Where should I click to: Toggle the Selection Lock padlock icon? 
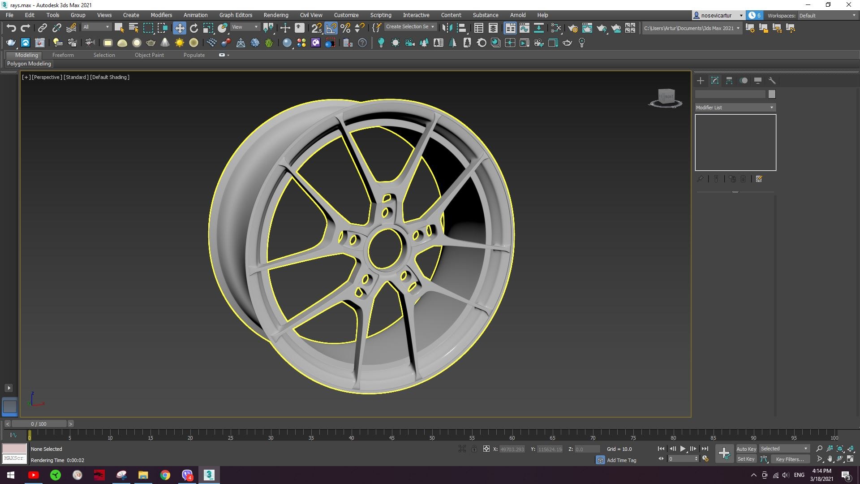pyautogui.click(x=474, y=449)
